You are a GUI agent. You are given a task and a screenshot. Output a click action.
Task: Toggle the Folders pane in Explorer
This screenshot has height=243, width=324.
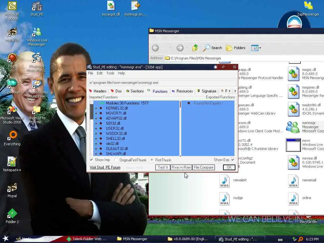(235, 48)
